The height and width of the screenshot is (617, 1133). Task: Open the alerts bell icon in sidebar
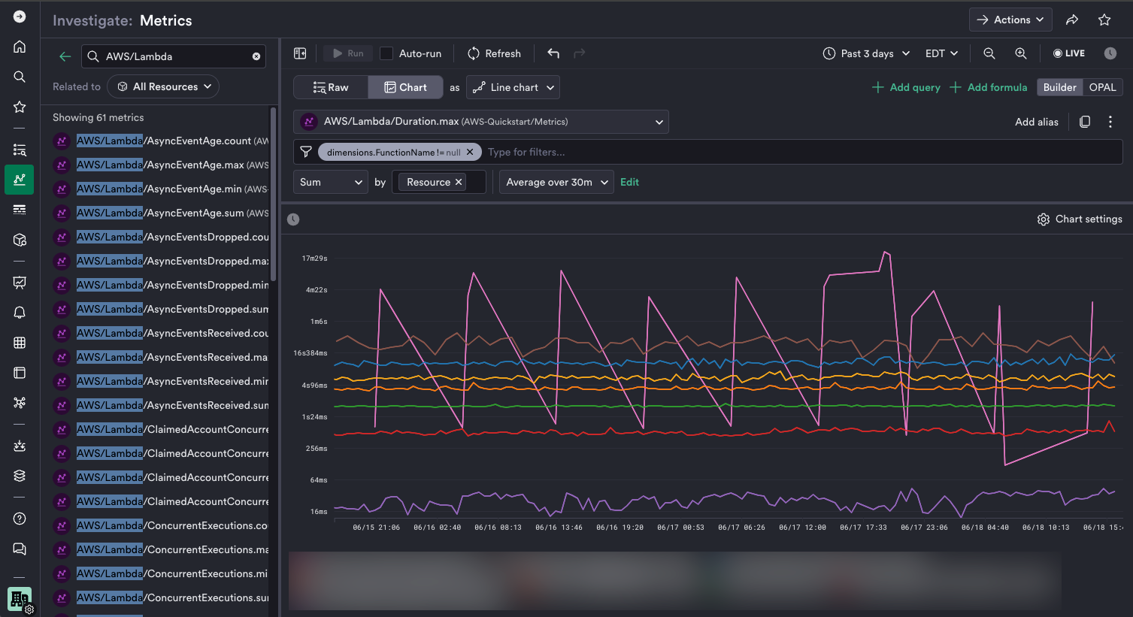[20, 313]
